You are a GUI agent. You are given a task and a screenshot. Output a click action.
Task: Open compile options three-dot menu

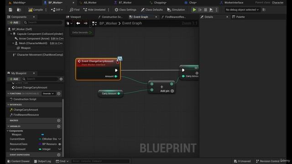click(46, 10)
